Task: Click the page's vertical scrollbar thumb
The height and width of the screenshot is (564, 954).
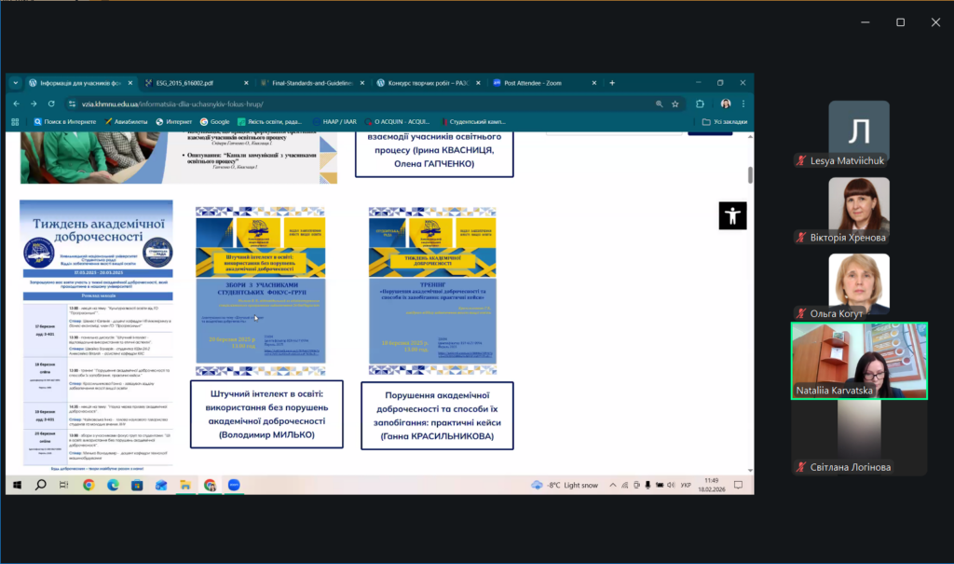Action: pos(750,175)
